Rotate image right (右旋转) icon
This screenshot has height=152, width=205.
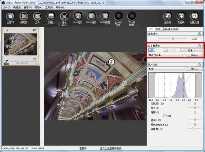181,16
